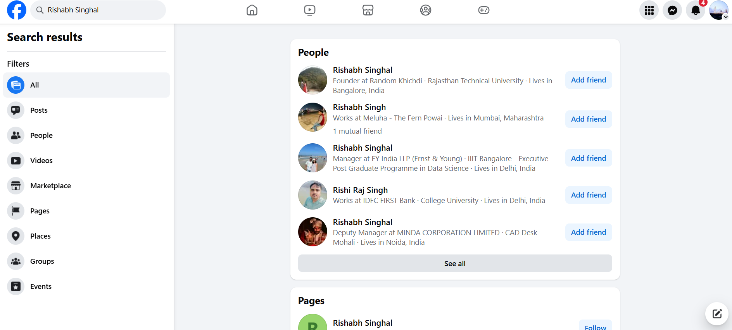Open Messenger chats icon
Screen dimensions: 732x330
[672, 10]
